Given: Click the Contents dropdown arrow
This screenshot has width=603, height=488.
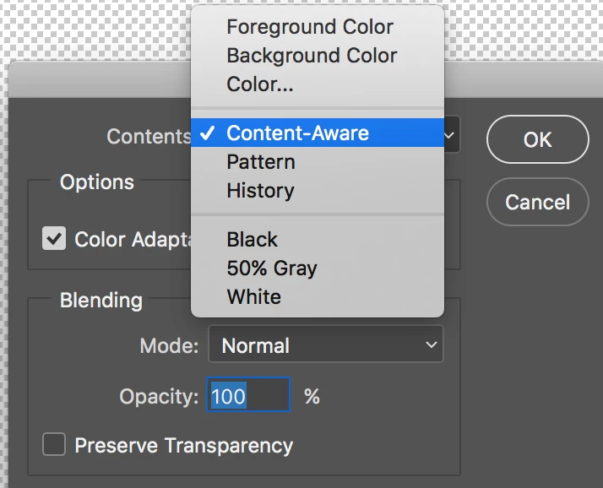Looking at the screenshot, I should [x=452, y=135].
